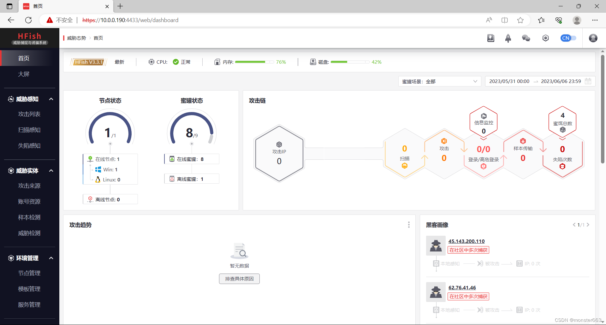The width and height of the screenshot is (606, 325).
Task: Click the rocket icon in the header
Action: click(x=508, y=38)
